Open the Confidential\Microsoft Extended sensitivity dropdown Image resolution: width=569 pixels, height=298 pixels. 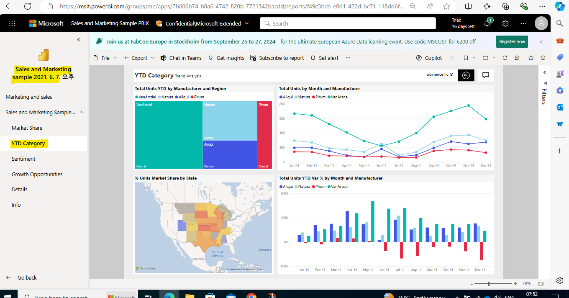(202, 23)
